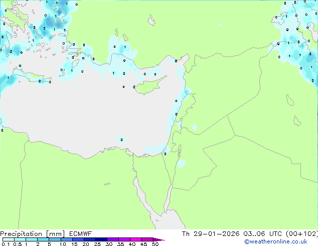318x246 pixels.
Task: Click the '20' legend scale label
Action: (x=86, y=244)
